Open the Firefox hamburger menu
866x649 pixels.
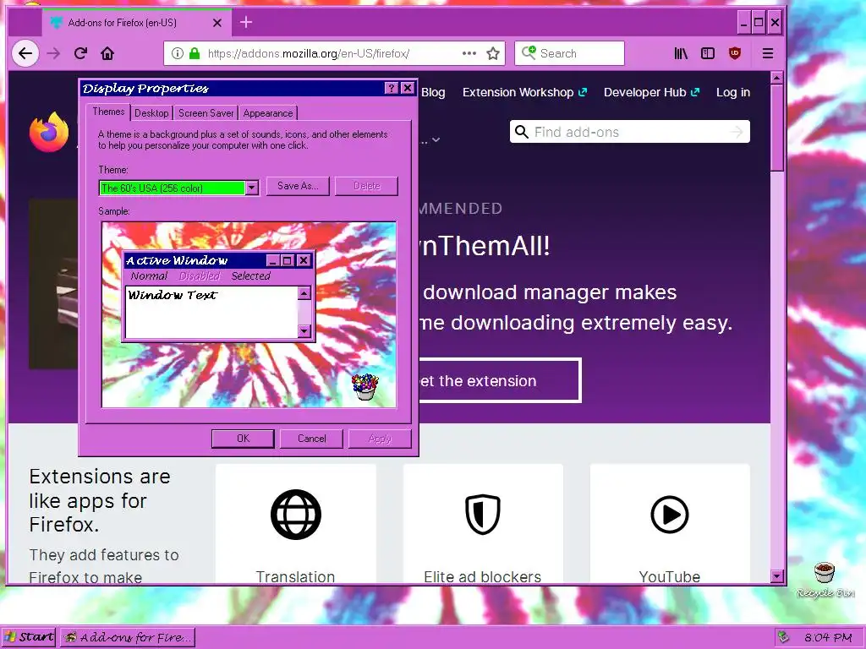pos(768,53)
